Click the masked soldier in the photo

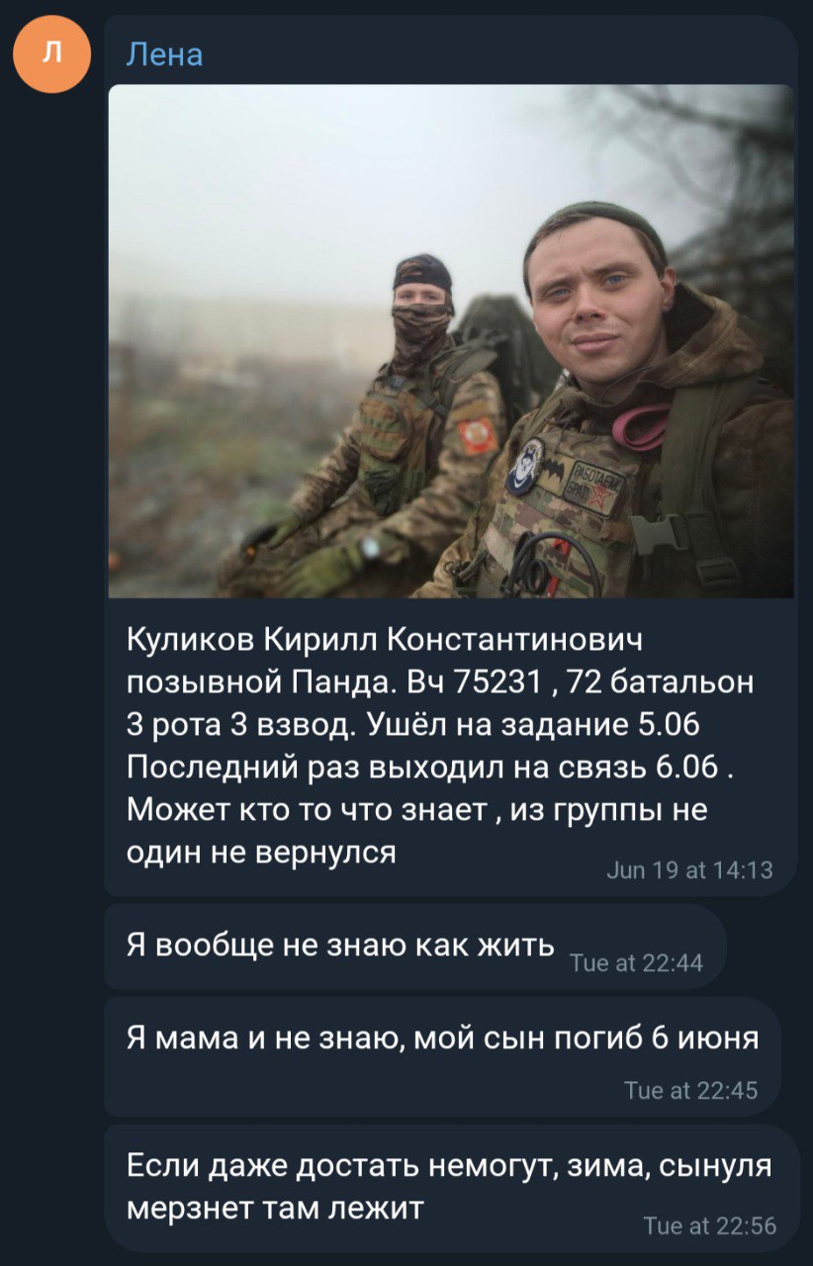(x=396, y=425)
